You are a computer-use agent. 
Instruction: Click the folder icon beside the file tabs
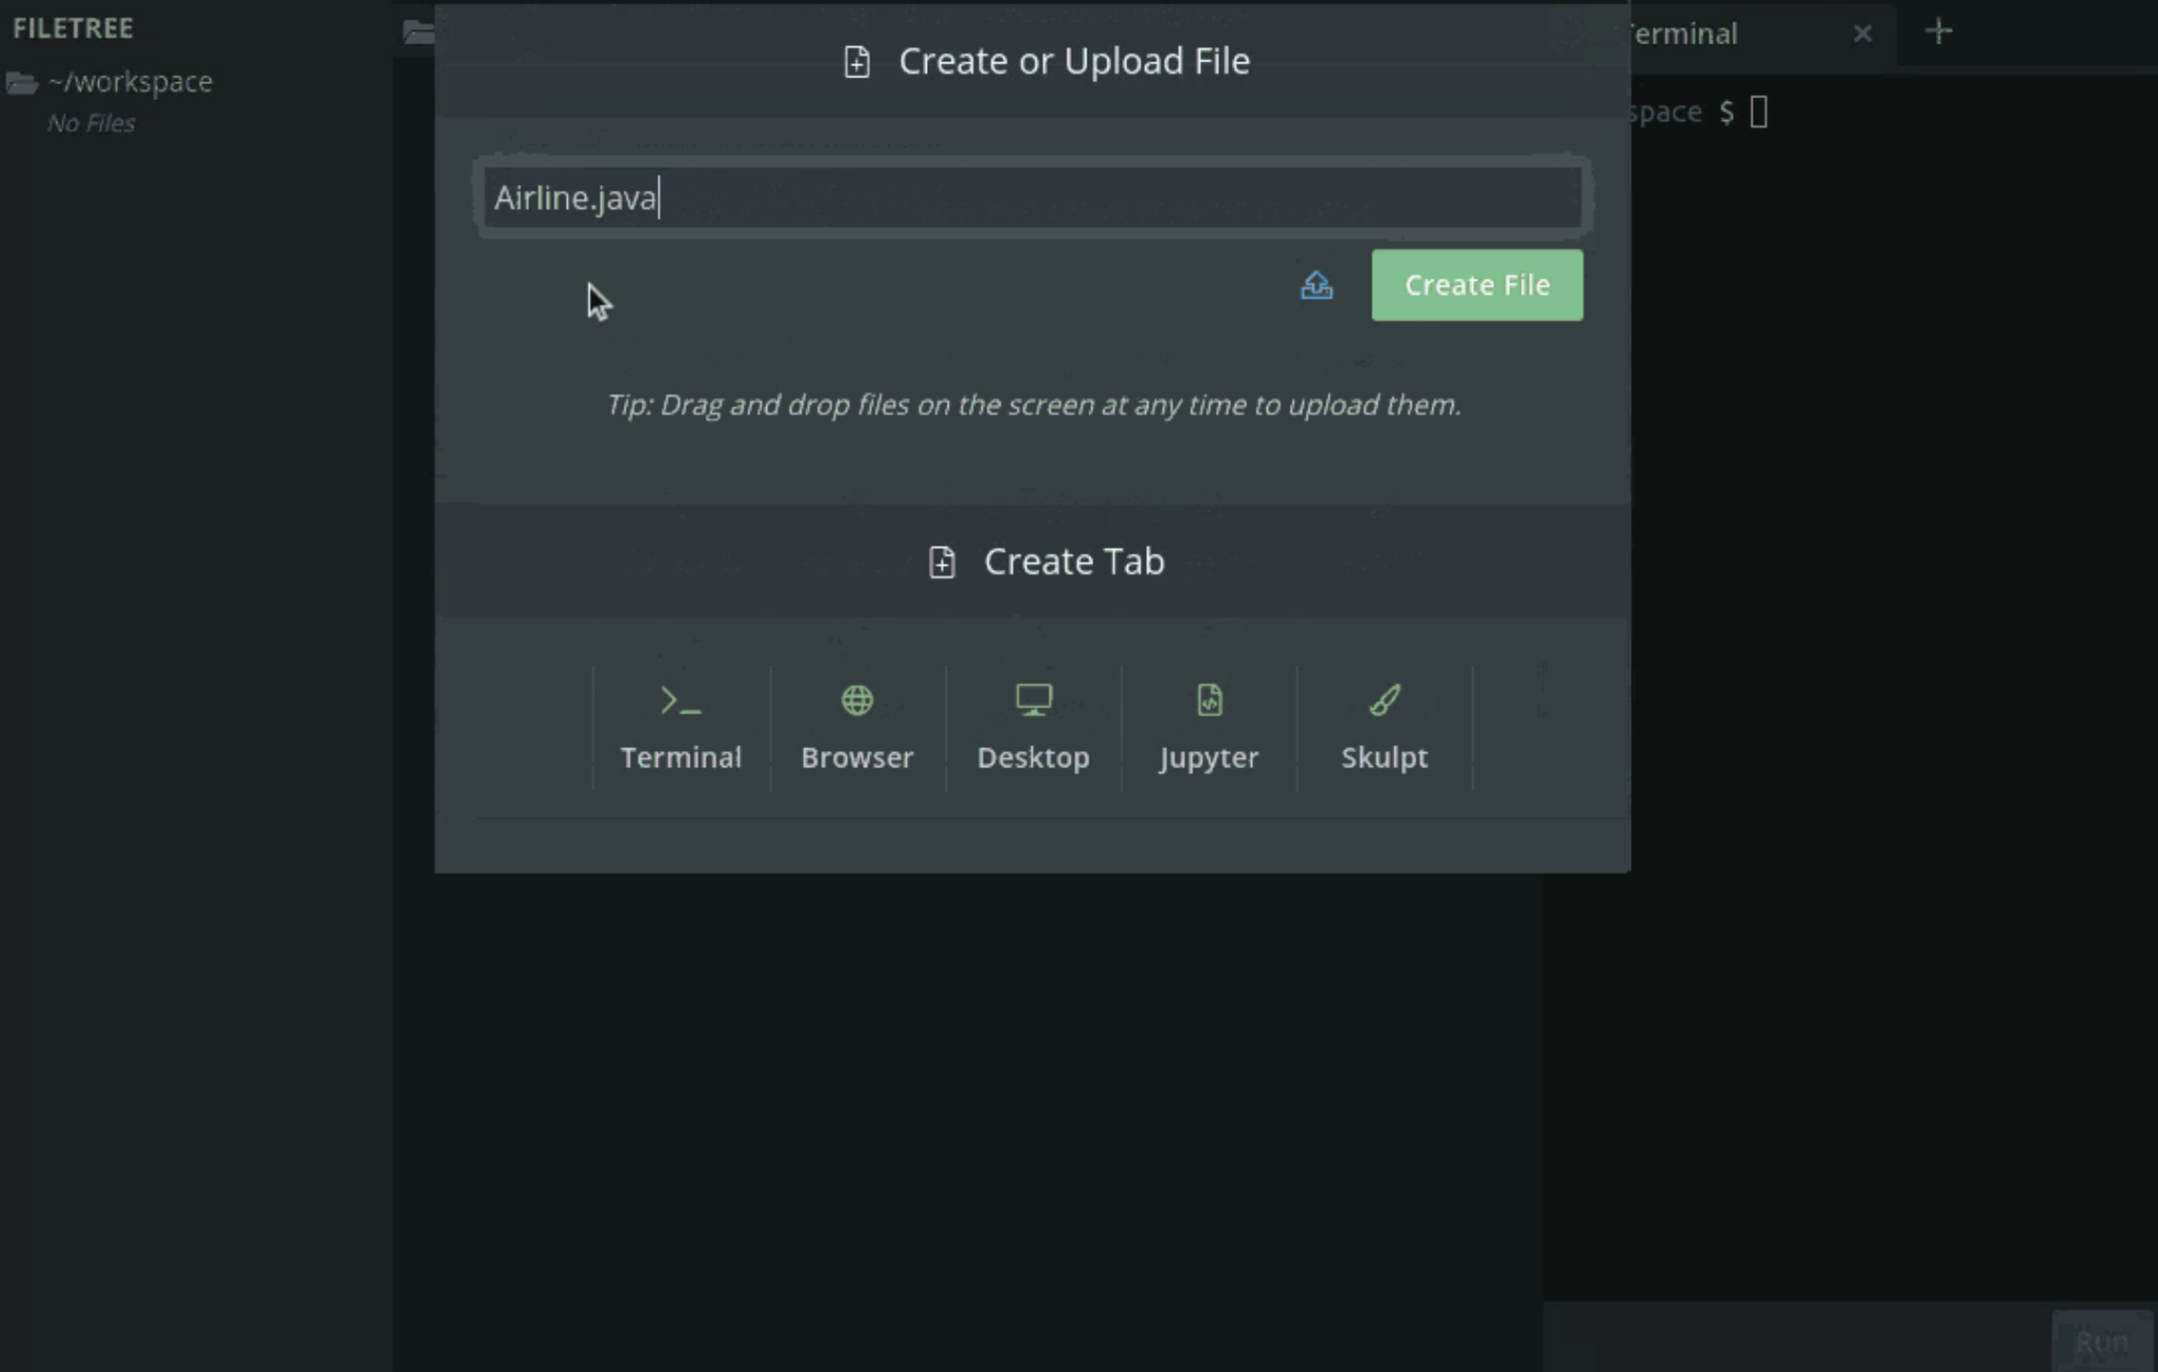click(x=417, y=31)
